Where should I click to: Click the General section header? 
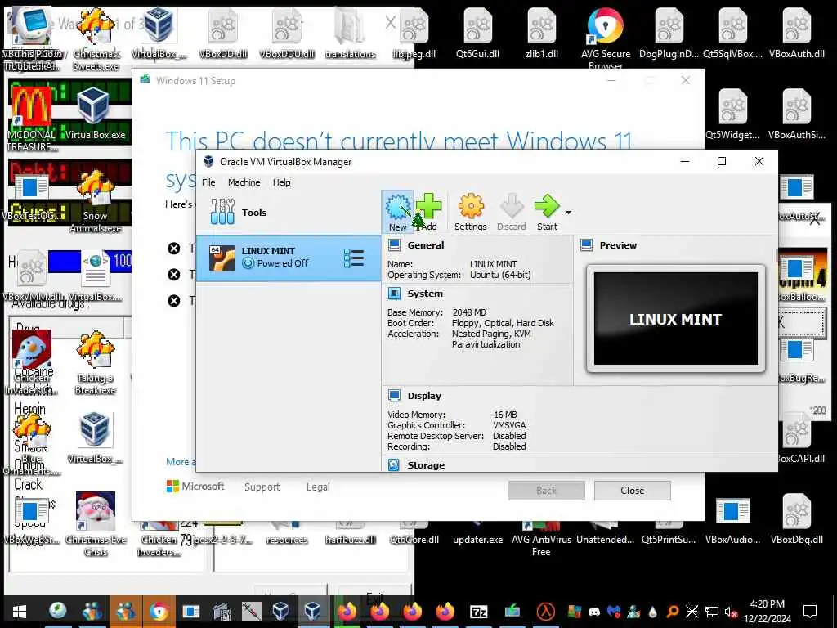point(425,245)
